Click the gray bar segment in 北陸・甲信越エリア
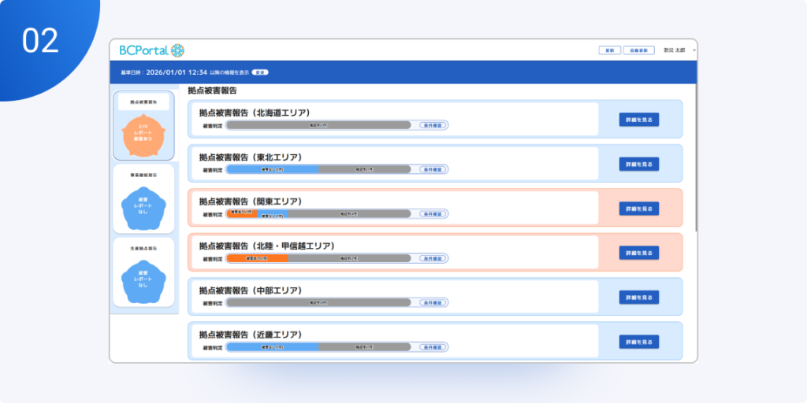Image resolution: width=807 pixels, height=403 pixels. pos(349,258)
